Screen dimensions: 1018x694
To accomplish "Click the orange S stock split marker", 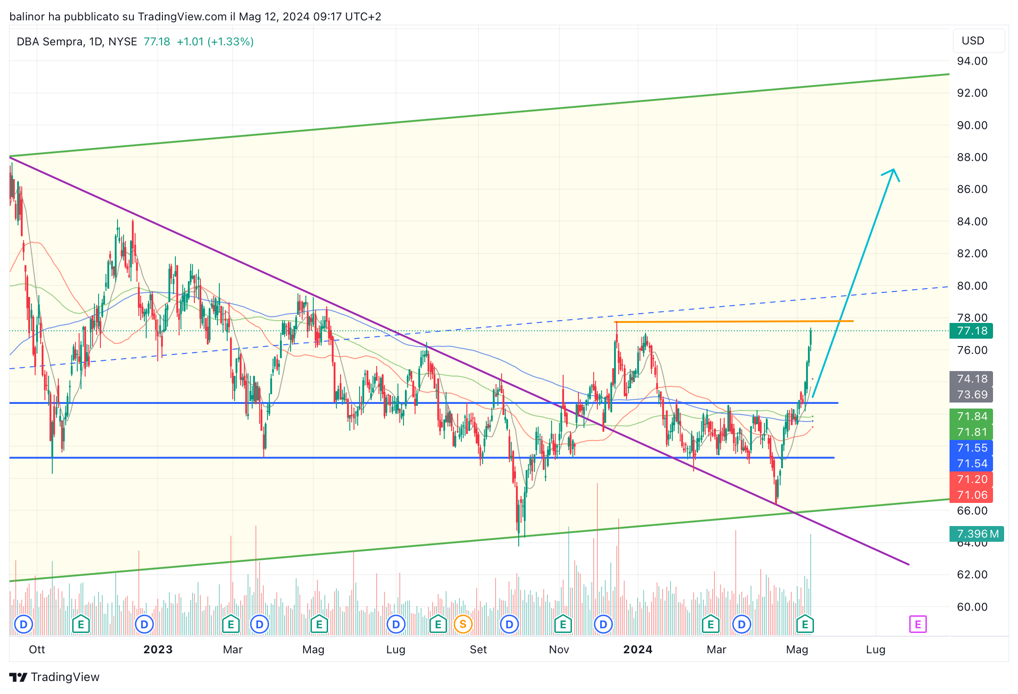I will click(x=463, y=625).
